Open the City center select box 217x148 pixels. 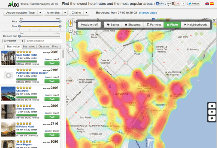click(13, 41)
